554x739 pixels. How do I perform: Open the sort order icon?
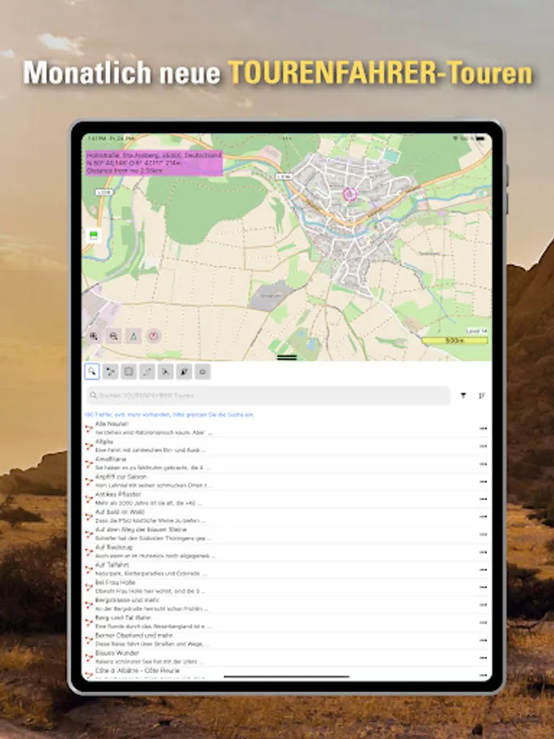coord(482,396)
